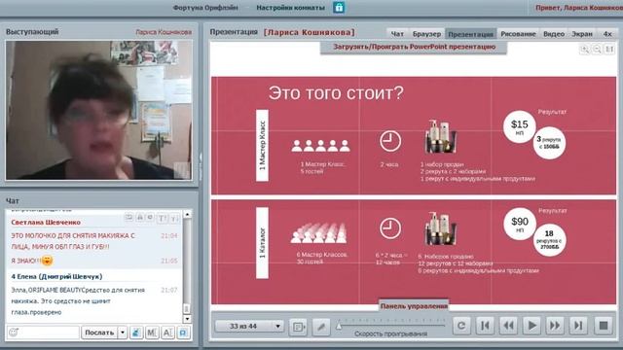Screen dimensions: 623x350
Task: Increase chat text size with larger T icon
Action: coord(163,218)
